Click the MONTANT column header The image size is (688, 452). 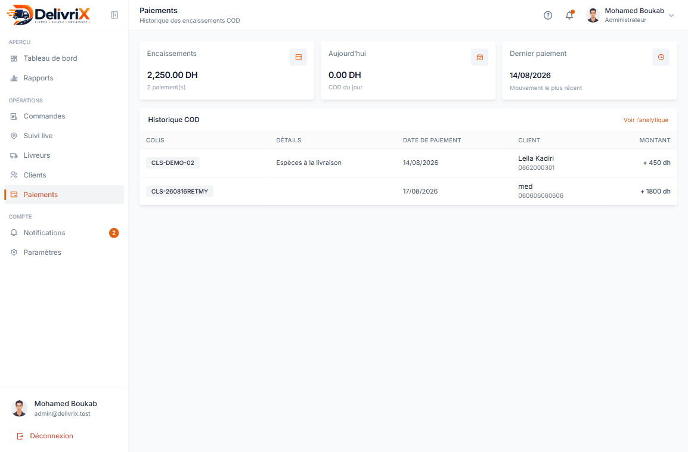pyautogui.click(x=655, y=141)
